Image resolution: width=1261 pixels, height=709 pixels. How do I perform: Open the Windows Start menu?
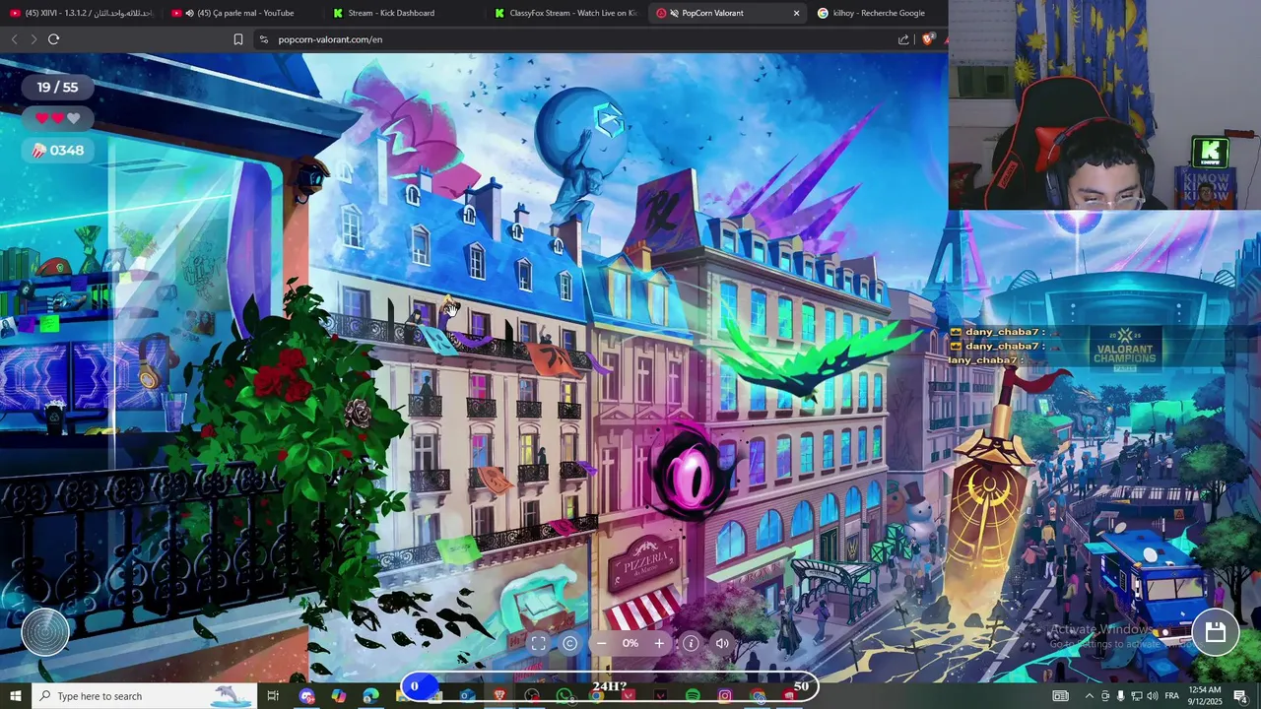pos(15,696)
